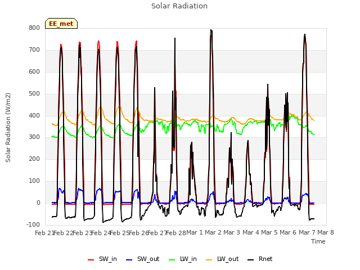Click the Rnet peak on Mar 7
Screen dimensions: 360x270
[x=305, y=34]
